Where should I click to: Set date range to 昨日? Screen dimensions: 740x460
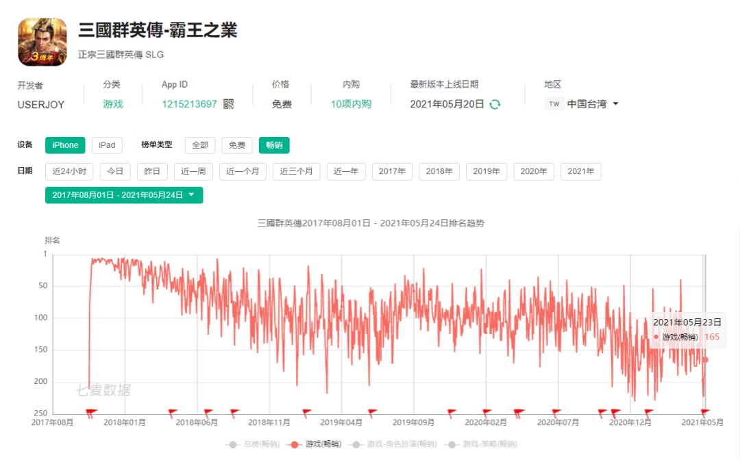pyautogui.click(x=152, y=172)
